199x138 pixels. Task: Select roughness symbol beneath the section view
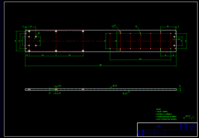[x=126, y=93]
